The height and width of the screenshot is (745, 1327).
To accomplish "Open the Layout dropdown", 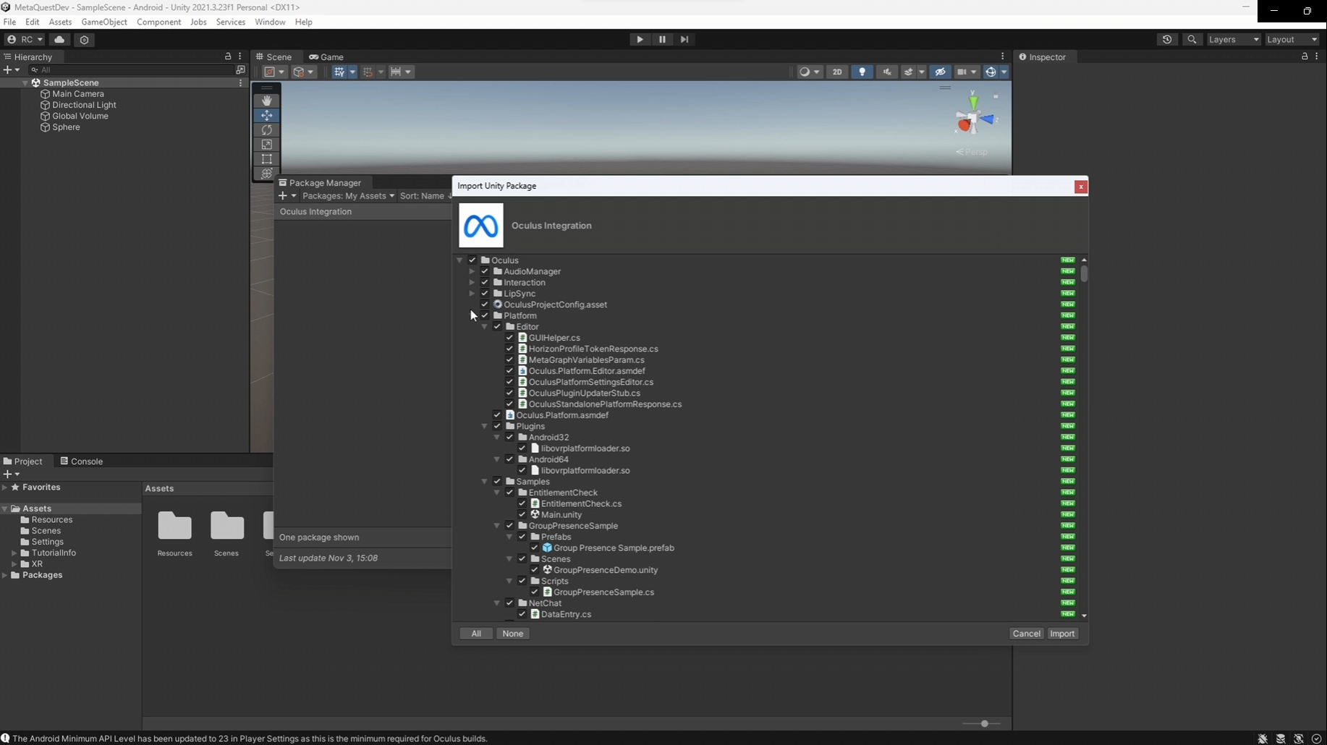I will click(1292, 39).
